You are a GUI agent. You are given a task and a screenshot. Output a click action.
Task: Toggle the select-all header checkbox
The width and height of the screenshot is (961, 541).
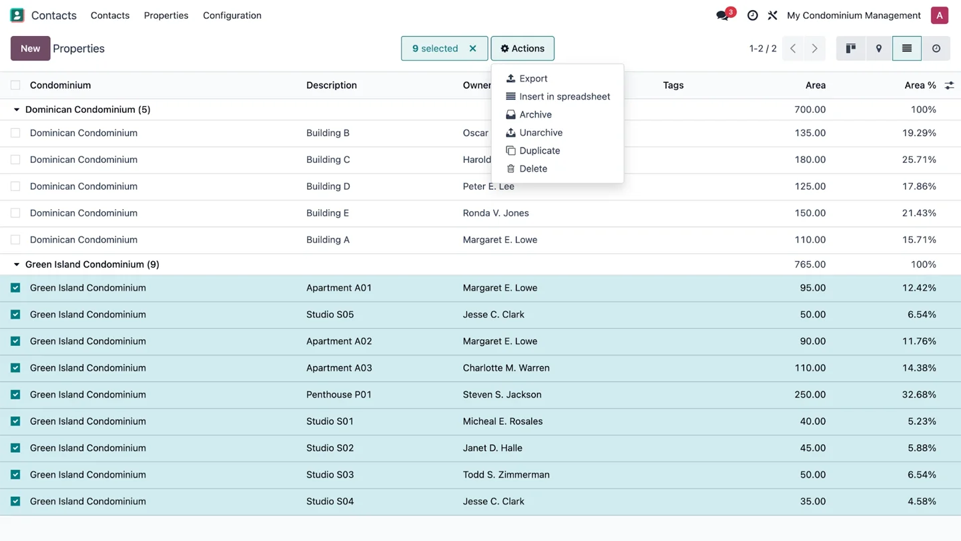click(x=15, y=85)
